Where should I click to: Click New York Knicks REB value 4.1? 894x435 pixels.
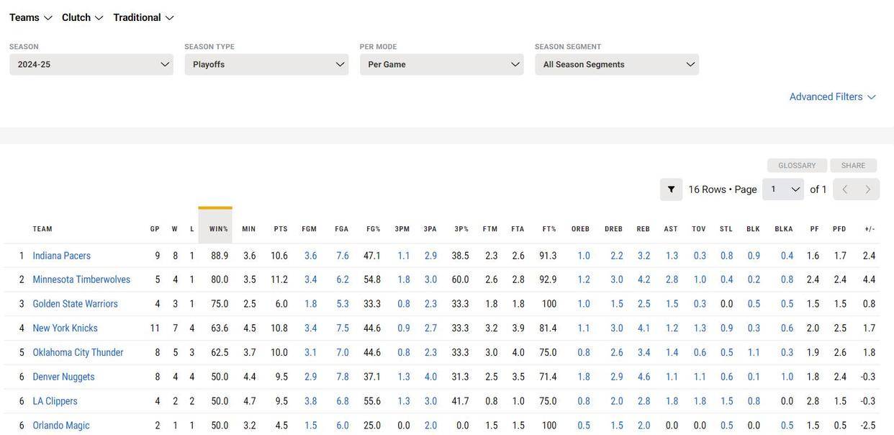pyautogui.click(x=644, y=328)
